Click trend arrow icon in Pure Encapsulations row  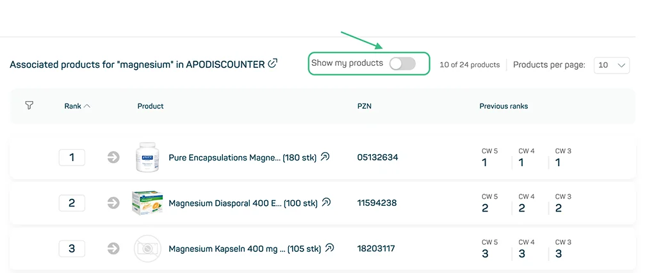pyautogui.click(x=113, y=157)
